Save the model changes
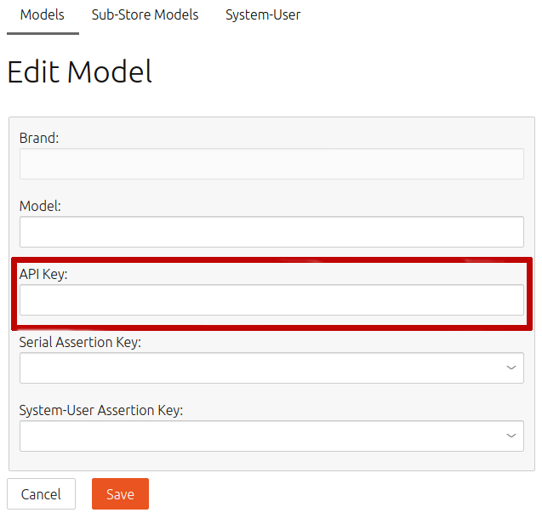 120,494
